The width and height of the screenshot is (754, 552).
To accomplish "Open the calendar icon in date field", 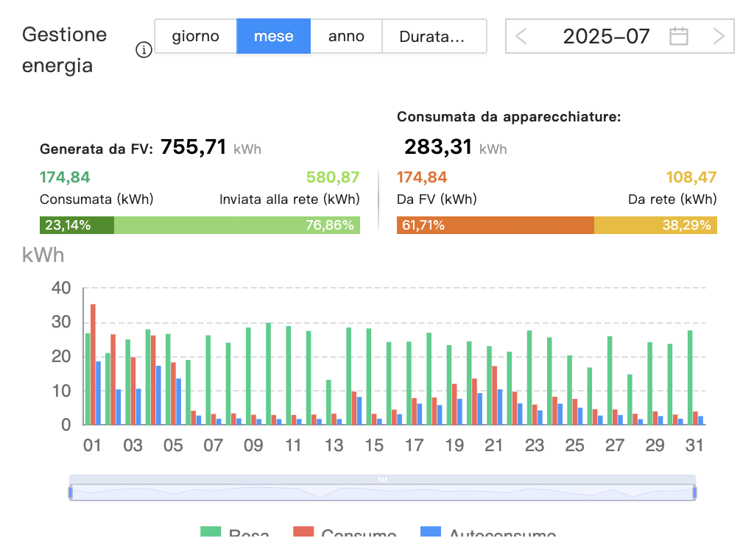I will click(x=678, y=36).
